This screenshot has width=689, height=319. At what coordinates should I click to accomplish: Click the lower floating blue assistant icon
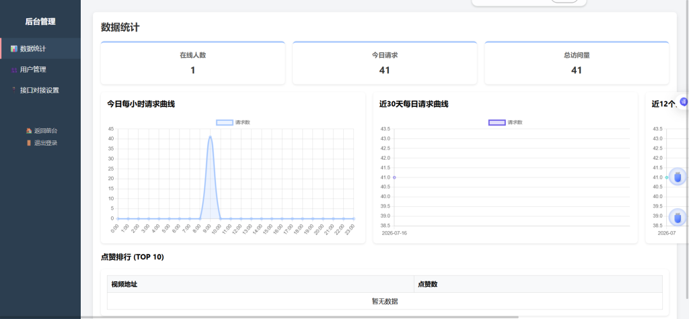coord(677,217)
